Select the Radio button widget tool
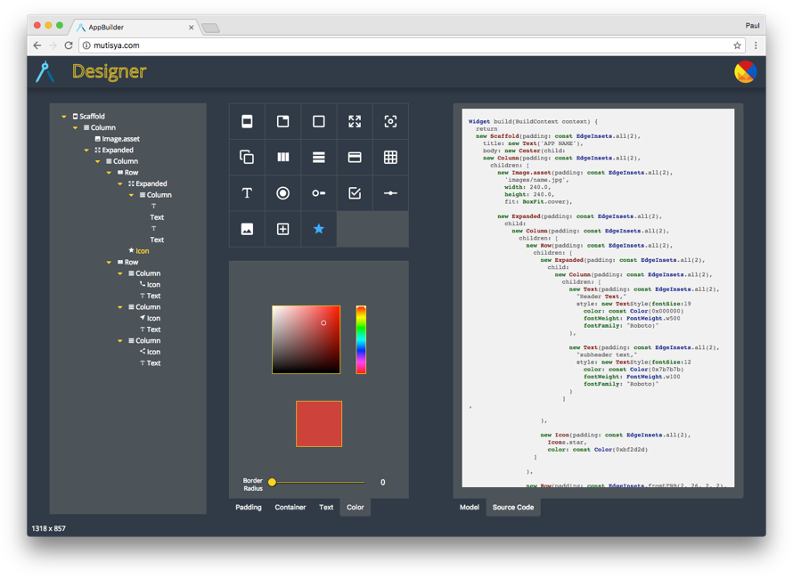Screen dimensions: 793x578 coord(282,192)
